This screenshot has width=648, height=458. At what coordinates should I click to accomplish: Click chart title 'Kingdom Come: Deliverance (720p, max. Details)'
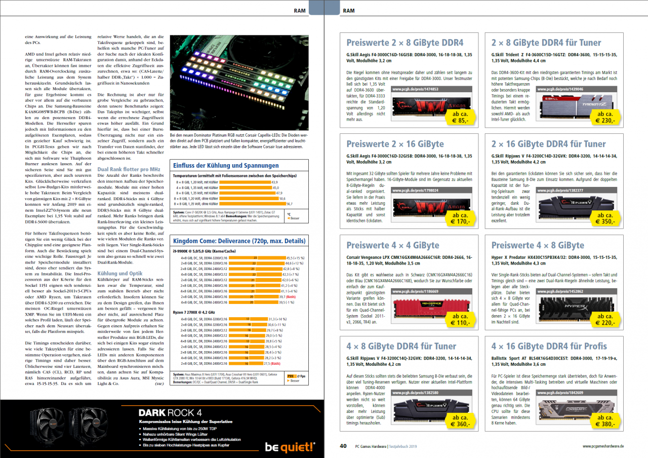tap(239, 241)
